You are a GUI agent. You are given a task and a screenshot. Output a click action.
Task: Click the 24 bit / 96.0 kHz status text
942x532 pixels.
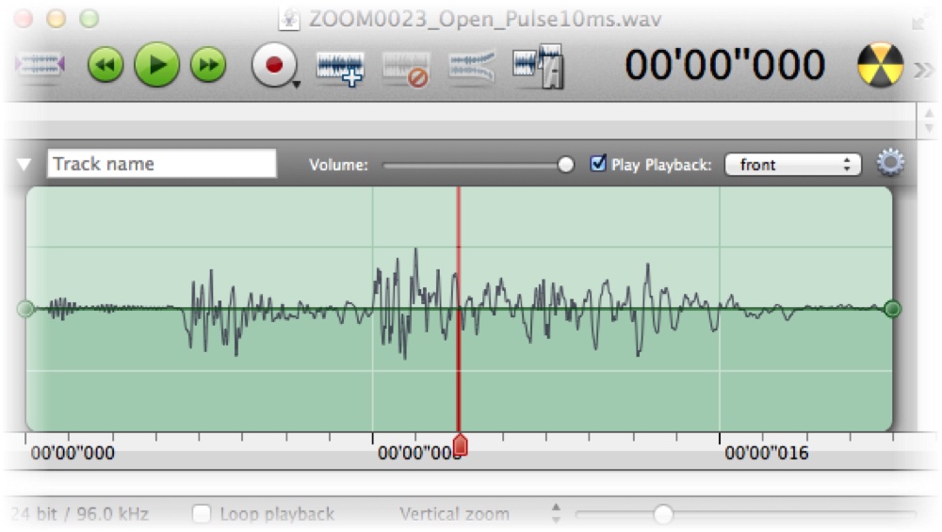pos(79,514)
